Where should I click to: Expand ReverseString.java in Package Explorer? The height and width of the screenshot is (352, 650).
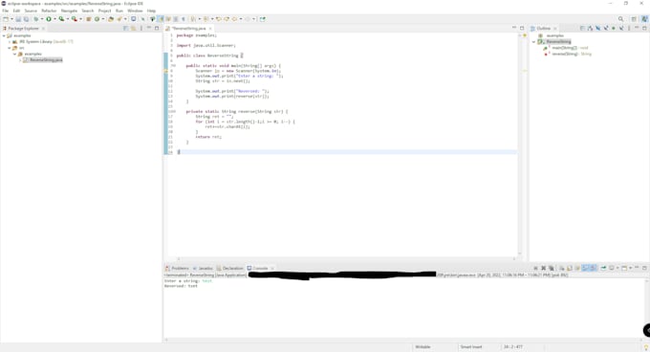[x=20, y=60]
